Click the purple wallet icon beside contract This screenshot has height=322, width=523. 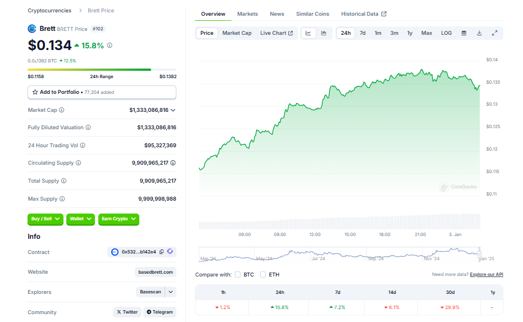(x=170, y=251)
